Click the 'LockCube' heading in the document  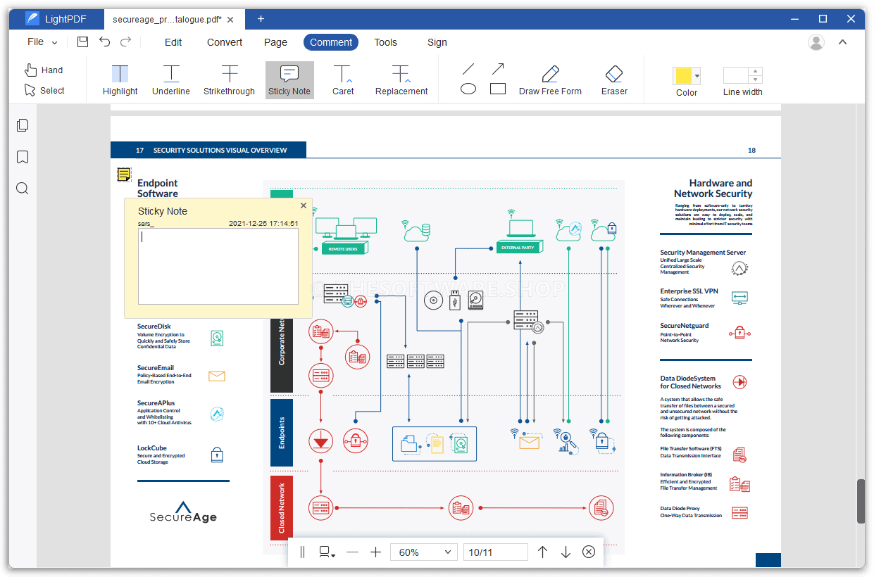coord(151,448)
